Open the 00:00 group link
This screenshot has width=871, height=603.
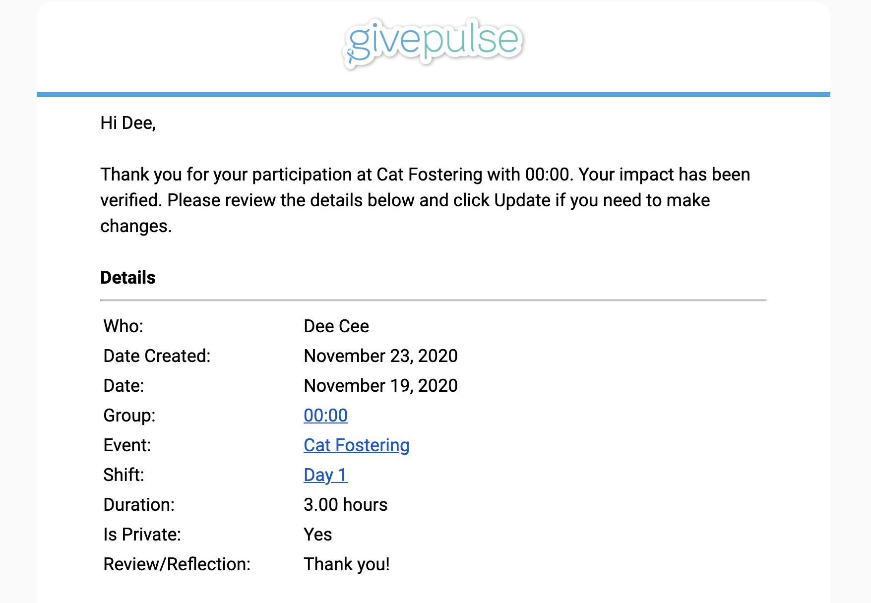click(x=325, y=416)
